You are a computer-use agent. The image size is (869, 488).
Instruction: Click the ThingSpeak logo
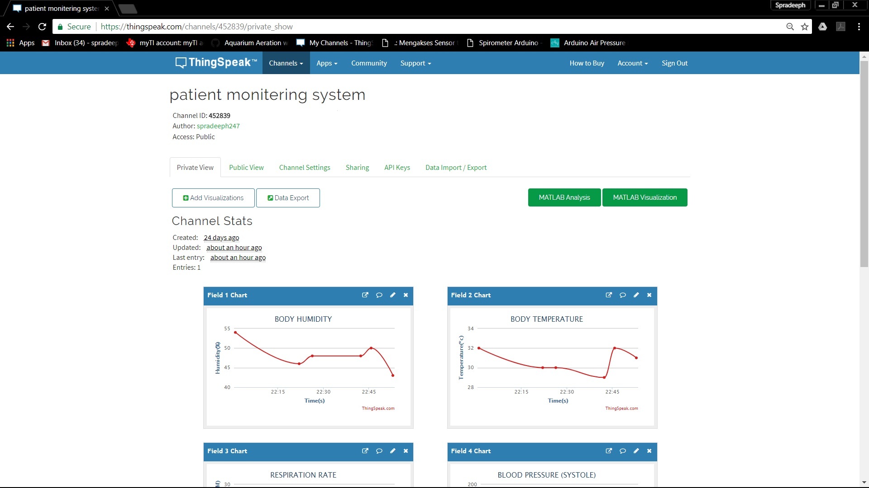point(216,63)
